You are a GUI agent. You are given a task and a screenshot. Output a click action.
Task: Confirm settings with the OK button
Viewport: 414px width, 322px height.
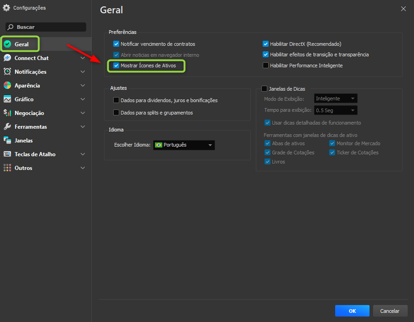pyautogui.click(x=352, y=311)
